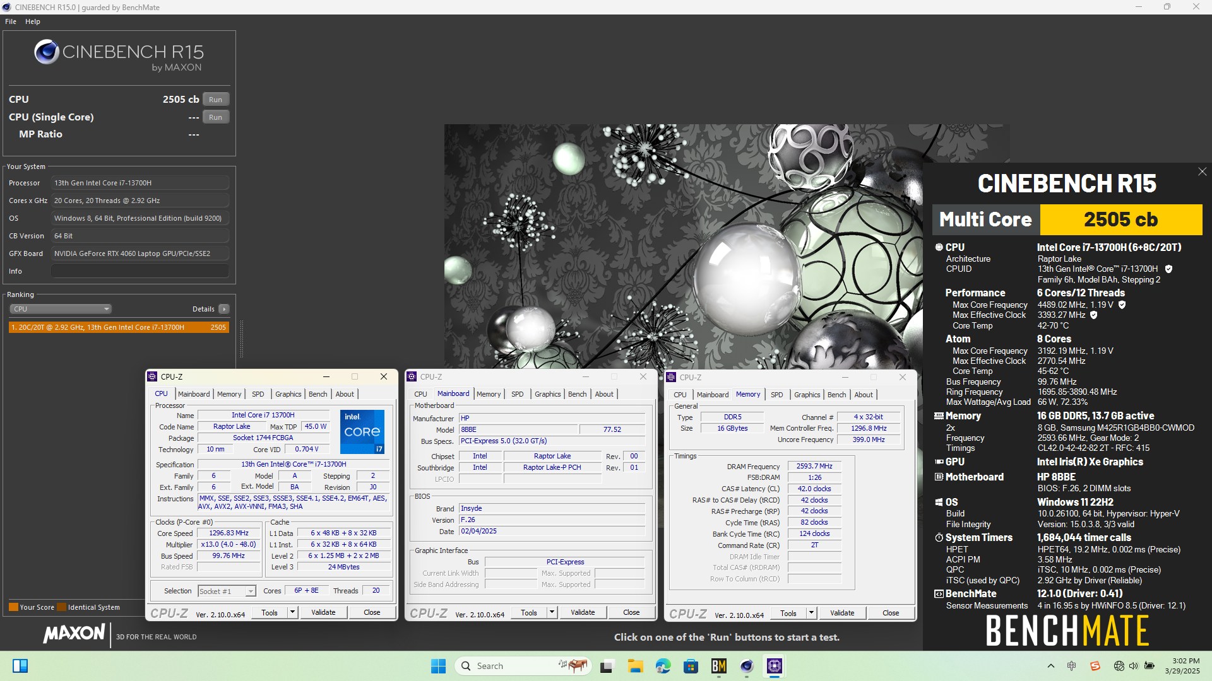Open ranking Details arrow button
The height and width of the screenshot is (681, 1212).
tap(224, 309)
